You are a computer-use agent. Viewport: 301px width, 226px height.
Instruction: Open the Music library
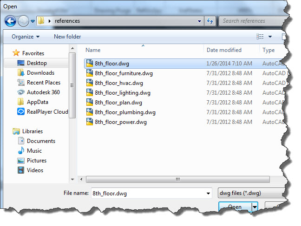34,151
